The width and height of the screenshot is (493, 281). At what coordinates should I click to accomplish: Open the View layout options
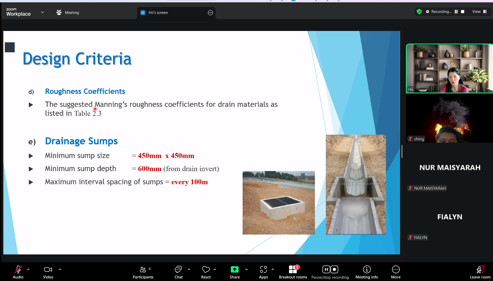pyautogui.click(x=479, y=12)
